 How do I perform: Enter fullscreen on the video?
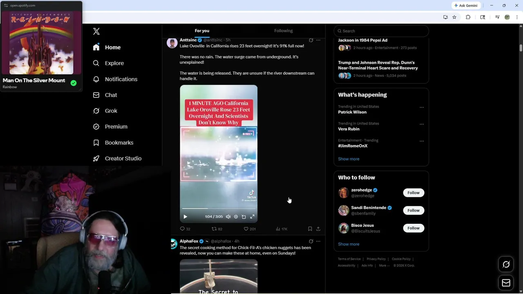coord(252,217)
